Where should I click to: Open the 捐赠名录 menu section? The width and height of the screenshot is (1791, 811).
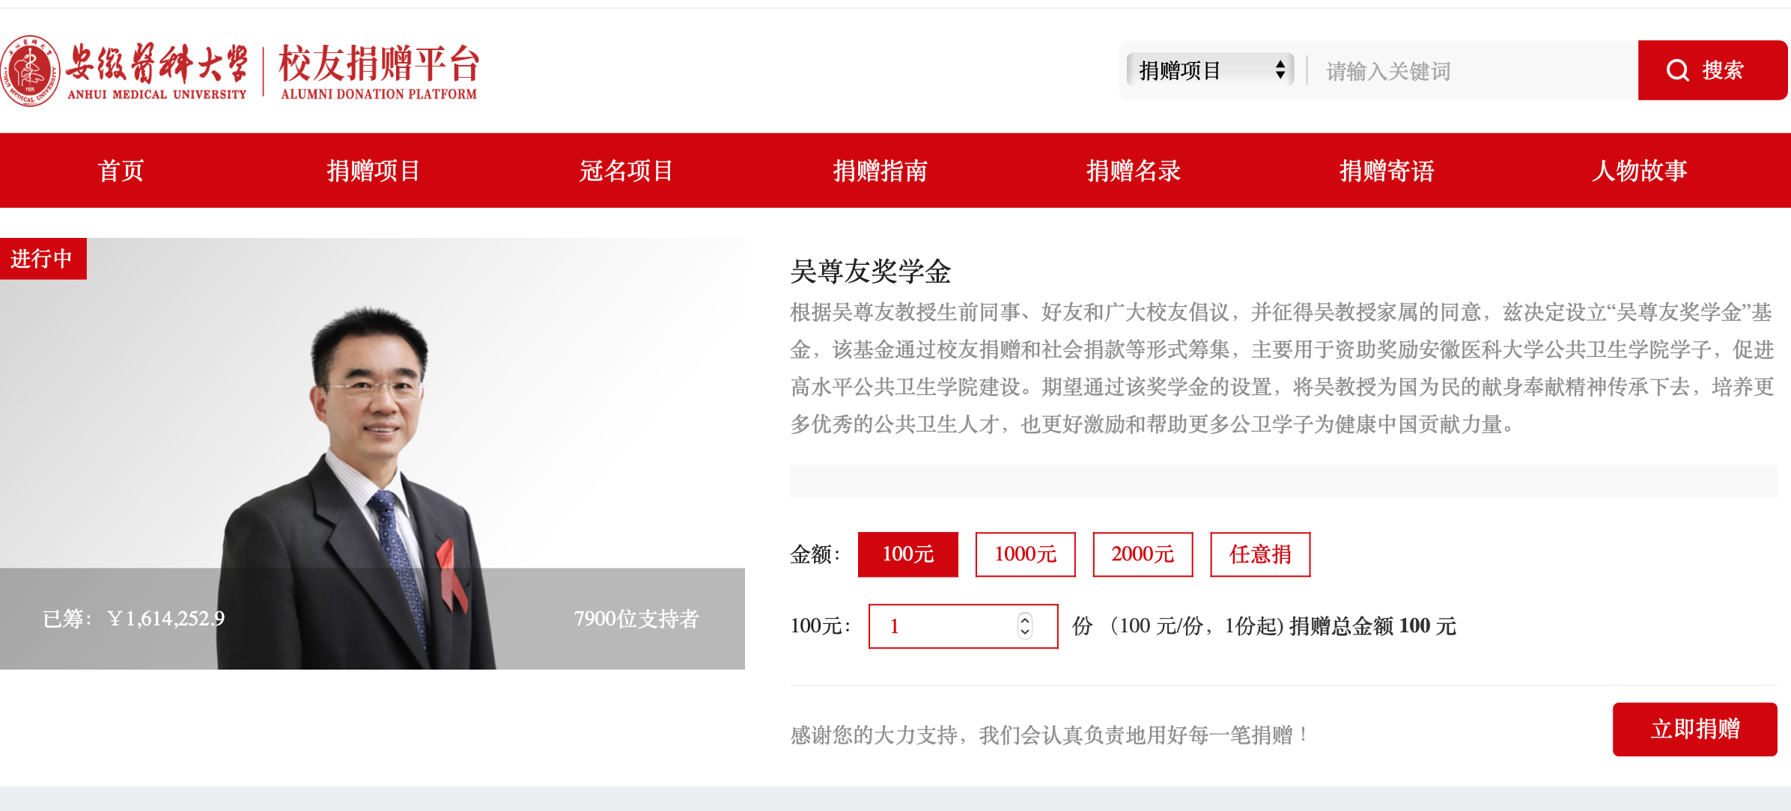(x=1133, y=171)
